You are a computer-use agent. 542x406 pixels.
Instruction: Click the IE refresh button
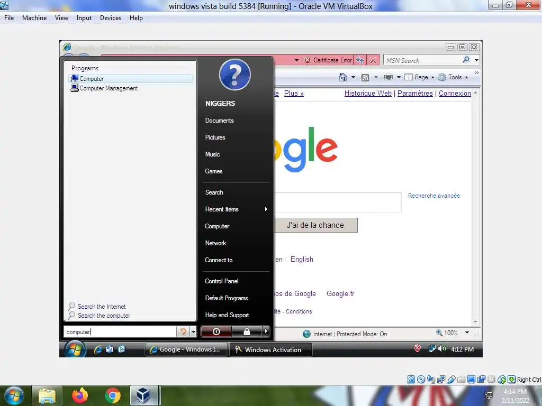[360, 60]
